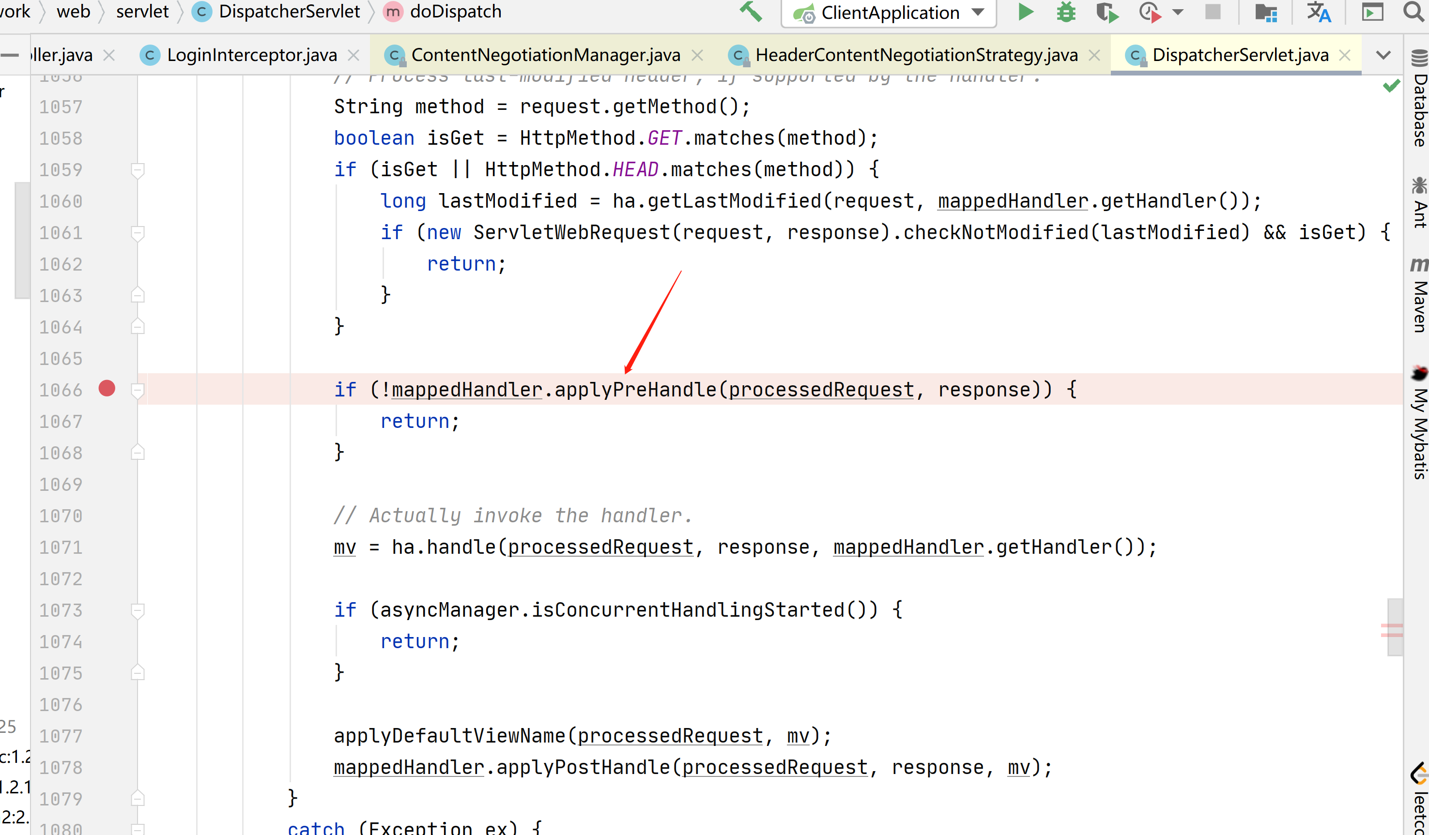Switch to LoginInterceptor.java tab

(251, 55)
